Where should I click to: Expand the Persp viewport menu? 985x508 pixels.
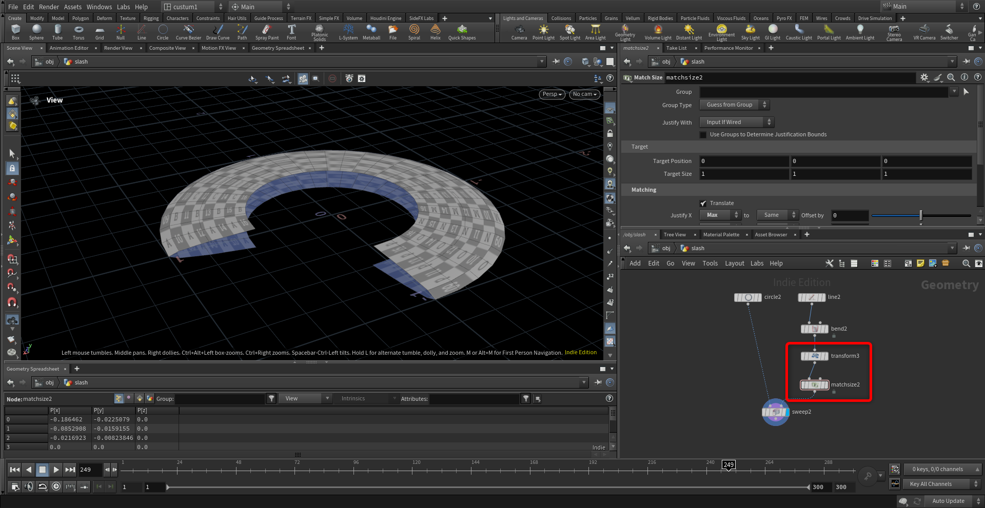point(553,94)
